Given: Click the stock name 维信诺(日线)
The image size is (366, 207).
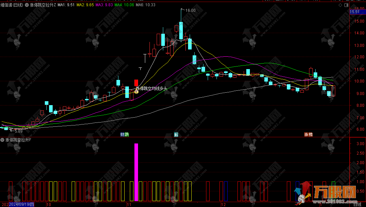Looking at the screenshot, I should click(x=12, y=5).
